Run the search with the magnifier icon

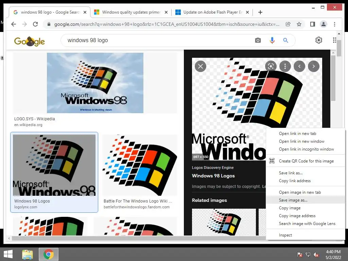(285, 40)
